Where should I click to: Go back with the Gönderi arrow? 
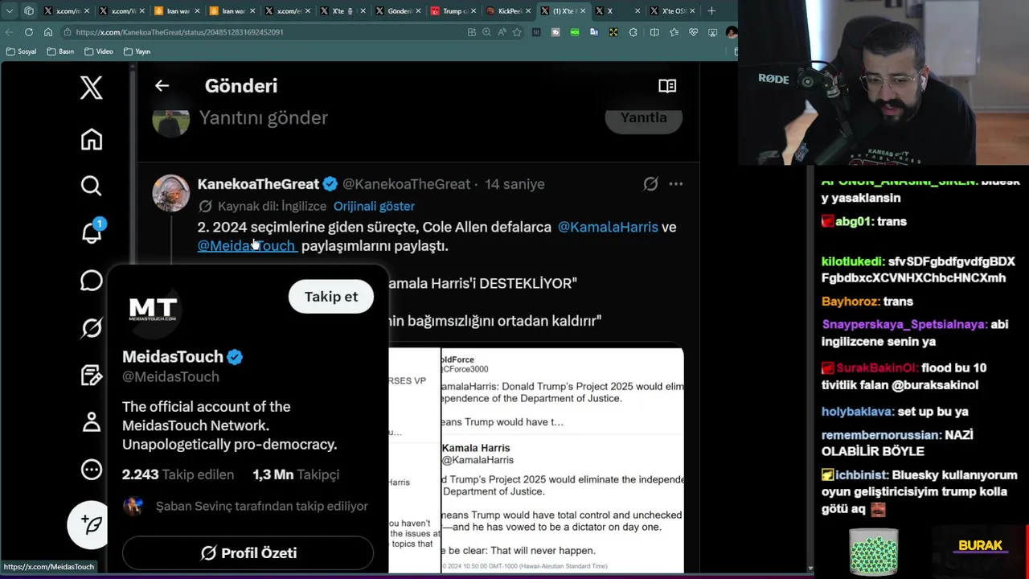click(162, 86)
